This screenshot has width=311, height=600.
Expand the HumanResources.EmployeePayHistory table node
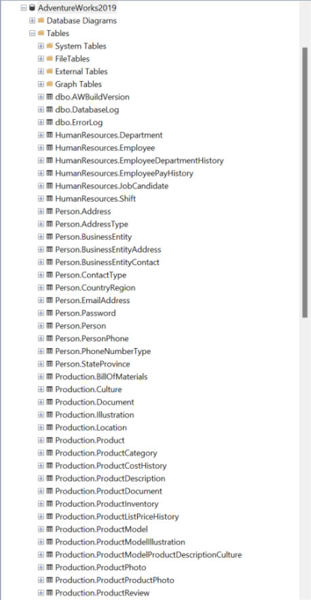(41, 173)
